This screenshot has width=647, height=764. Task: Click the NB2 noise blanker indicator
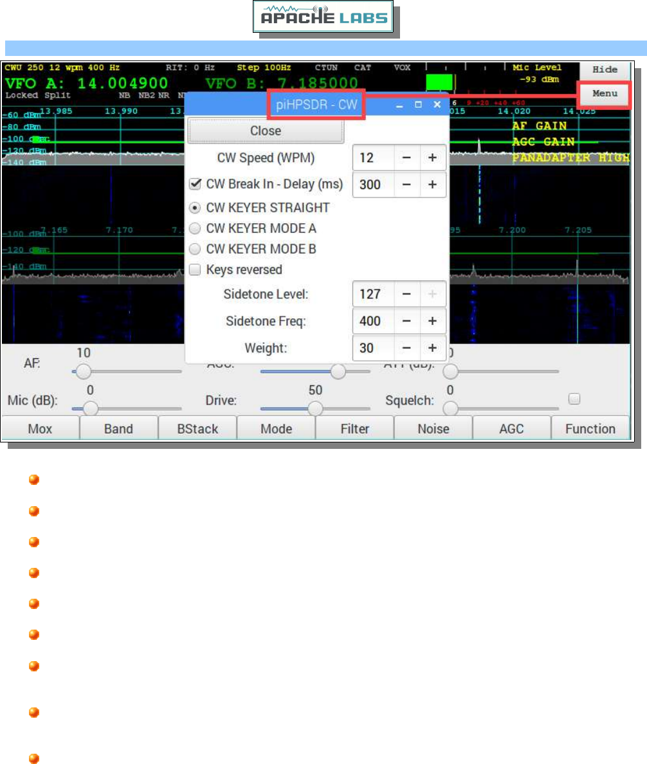point(146,95)
